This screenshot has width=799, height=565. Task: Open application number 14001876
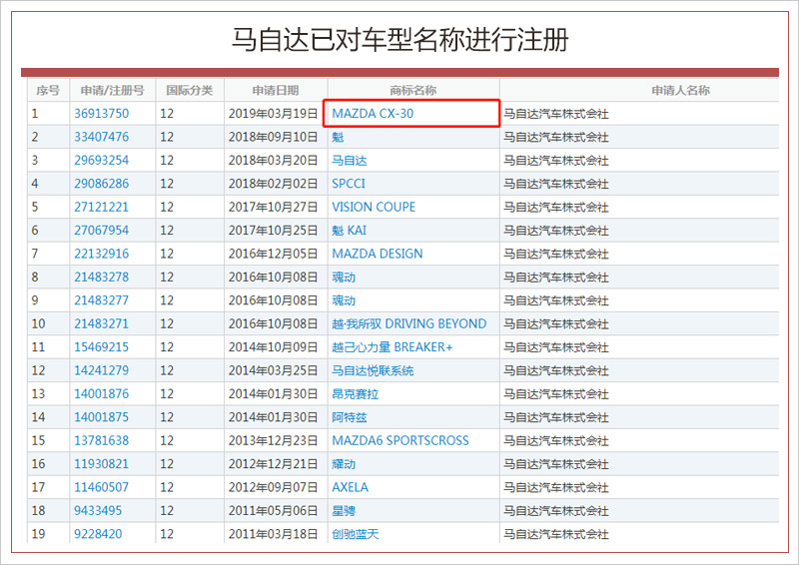click(102, 394)
